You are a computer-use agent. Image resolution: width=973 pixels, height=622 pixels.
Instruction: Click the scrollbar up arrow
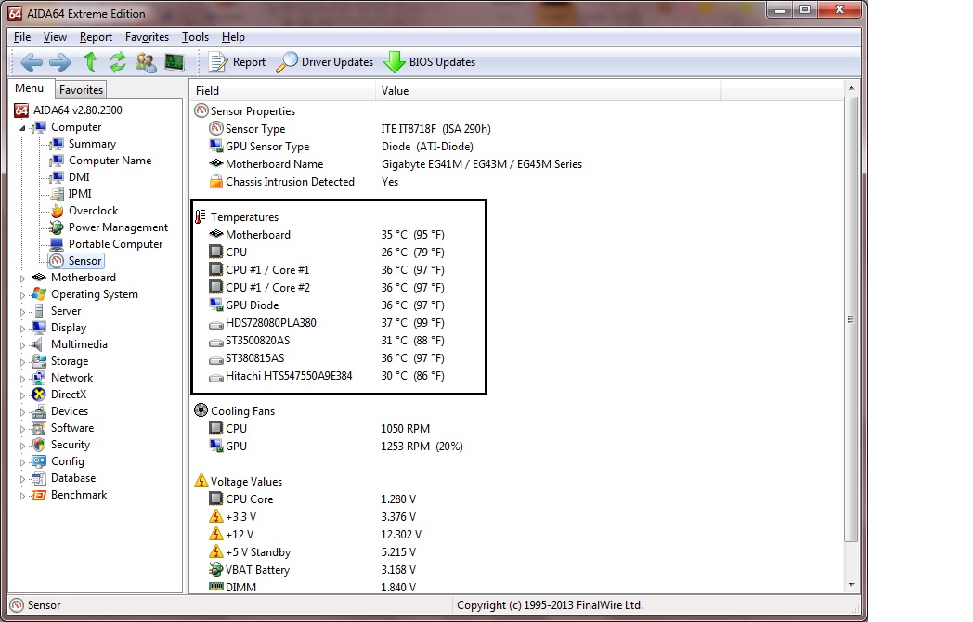[851, 88]
